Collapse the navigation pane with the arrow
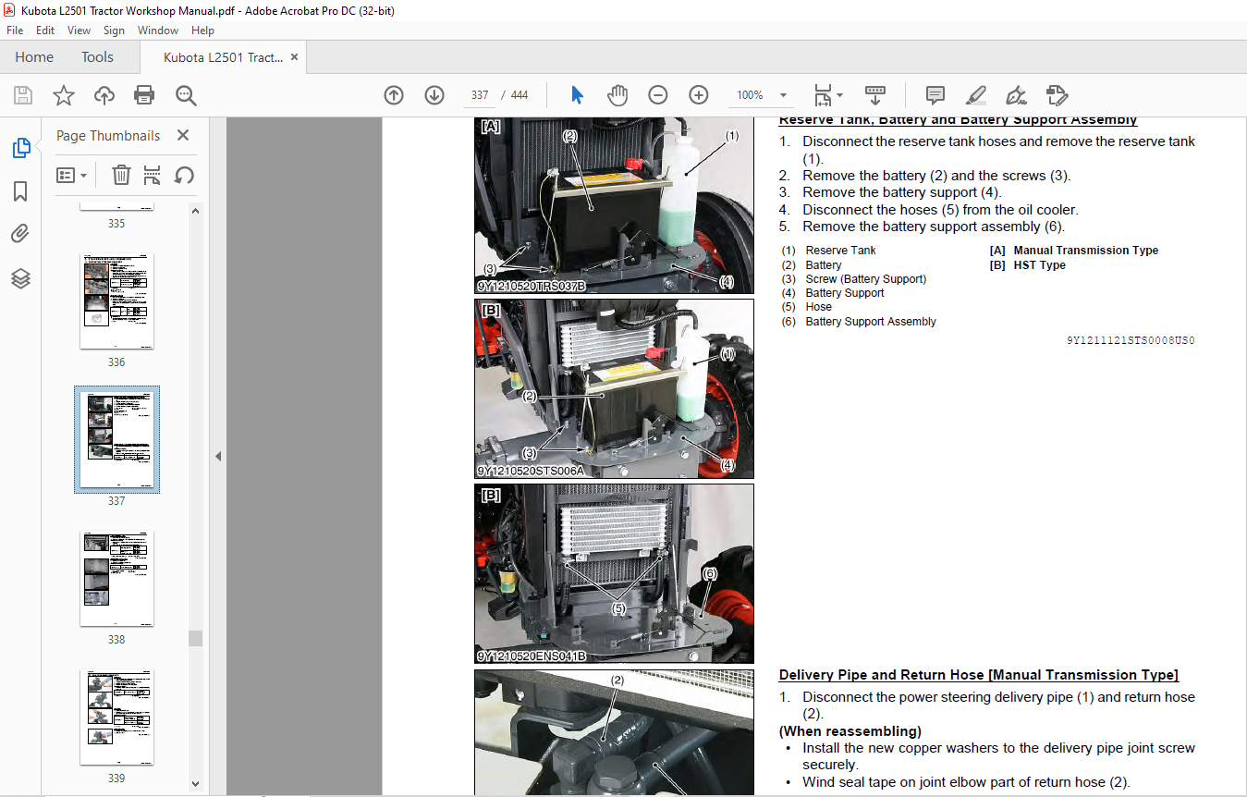Viewport: 1247px width, 797px height. click(x=218, y=456)
